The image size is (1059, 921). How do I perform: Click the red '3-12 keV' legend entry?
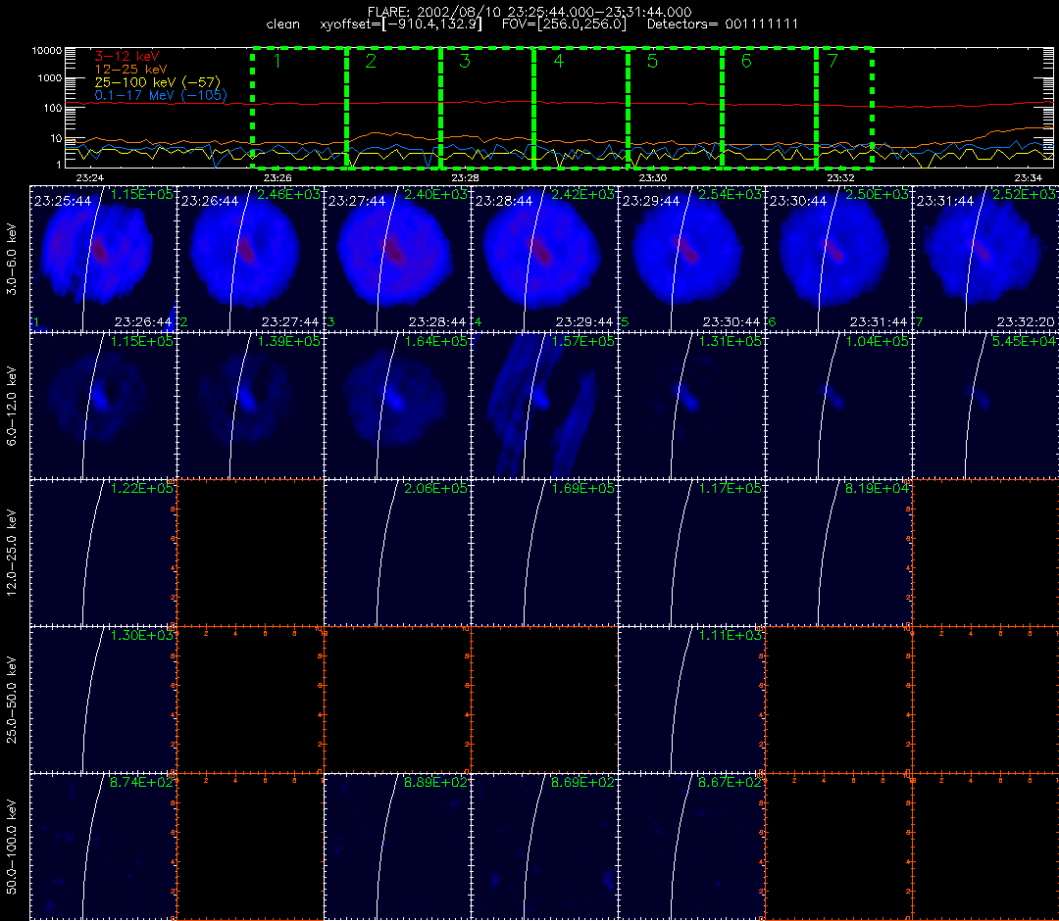tap(126, 56)
